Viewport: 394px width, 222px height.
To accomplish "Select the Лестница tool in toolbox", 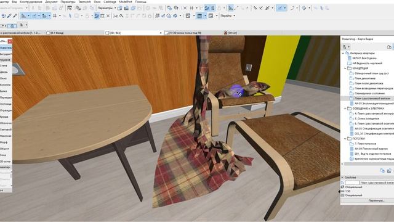I will pyautogui.click(x=6, y=104).
